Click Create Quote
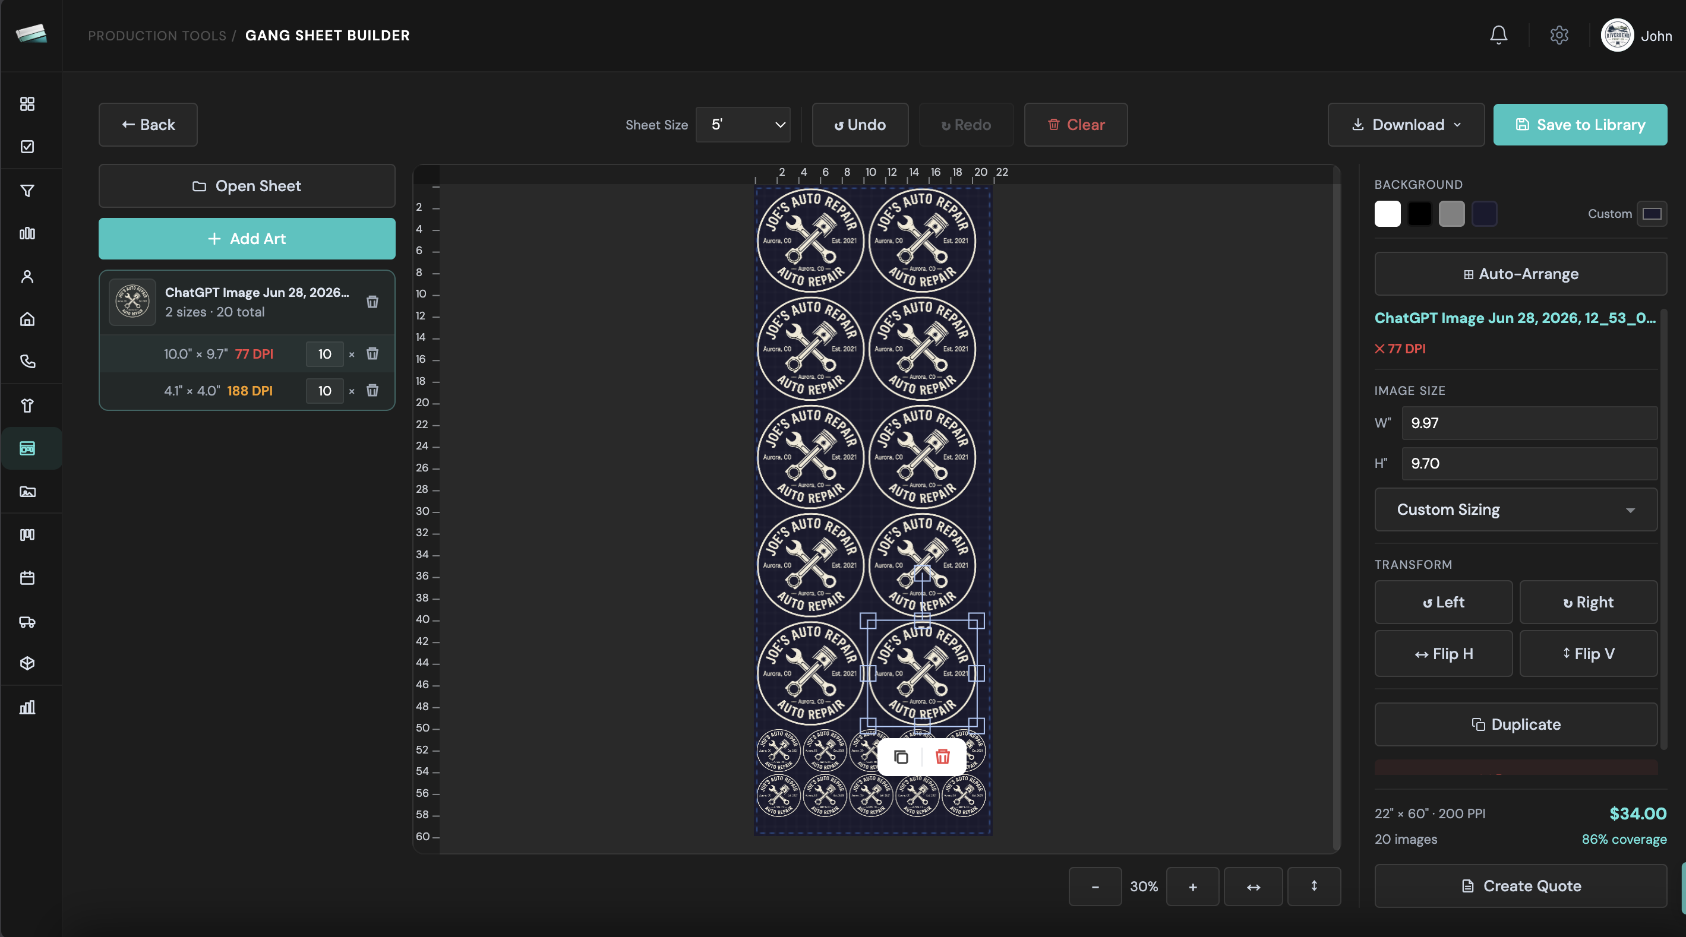 point(1520,886)
